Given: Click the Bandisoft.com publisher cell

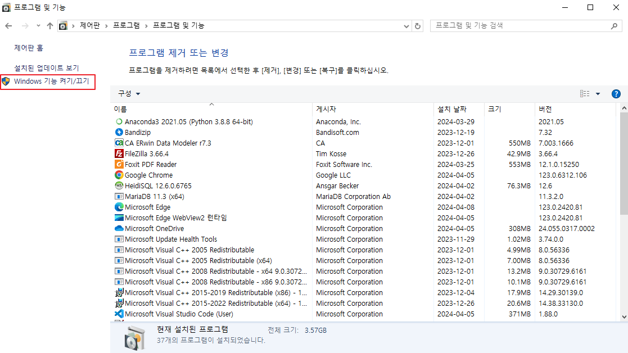Looking at the screenshot, I should pos(338,132).
